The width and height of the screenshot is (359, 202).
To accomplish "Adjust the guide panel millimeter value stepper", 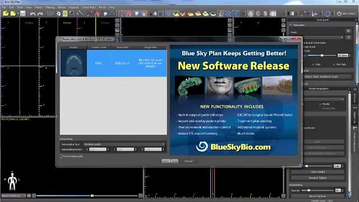I will pos(349,56).
